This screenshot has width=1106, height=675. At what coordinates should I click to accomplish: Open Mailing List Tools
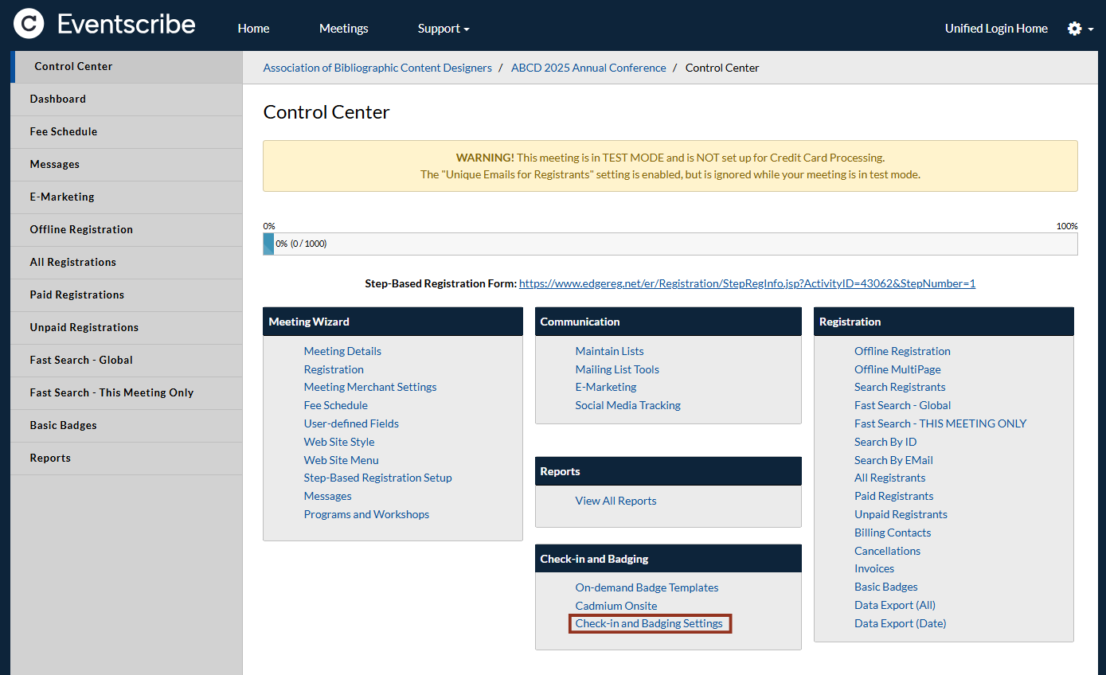[617, 369]
